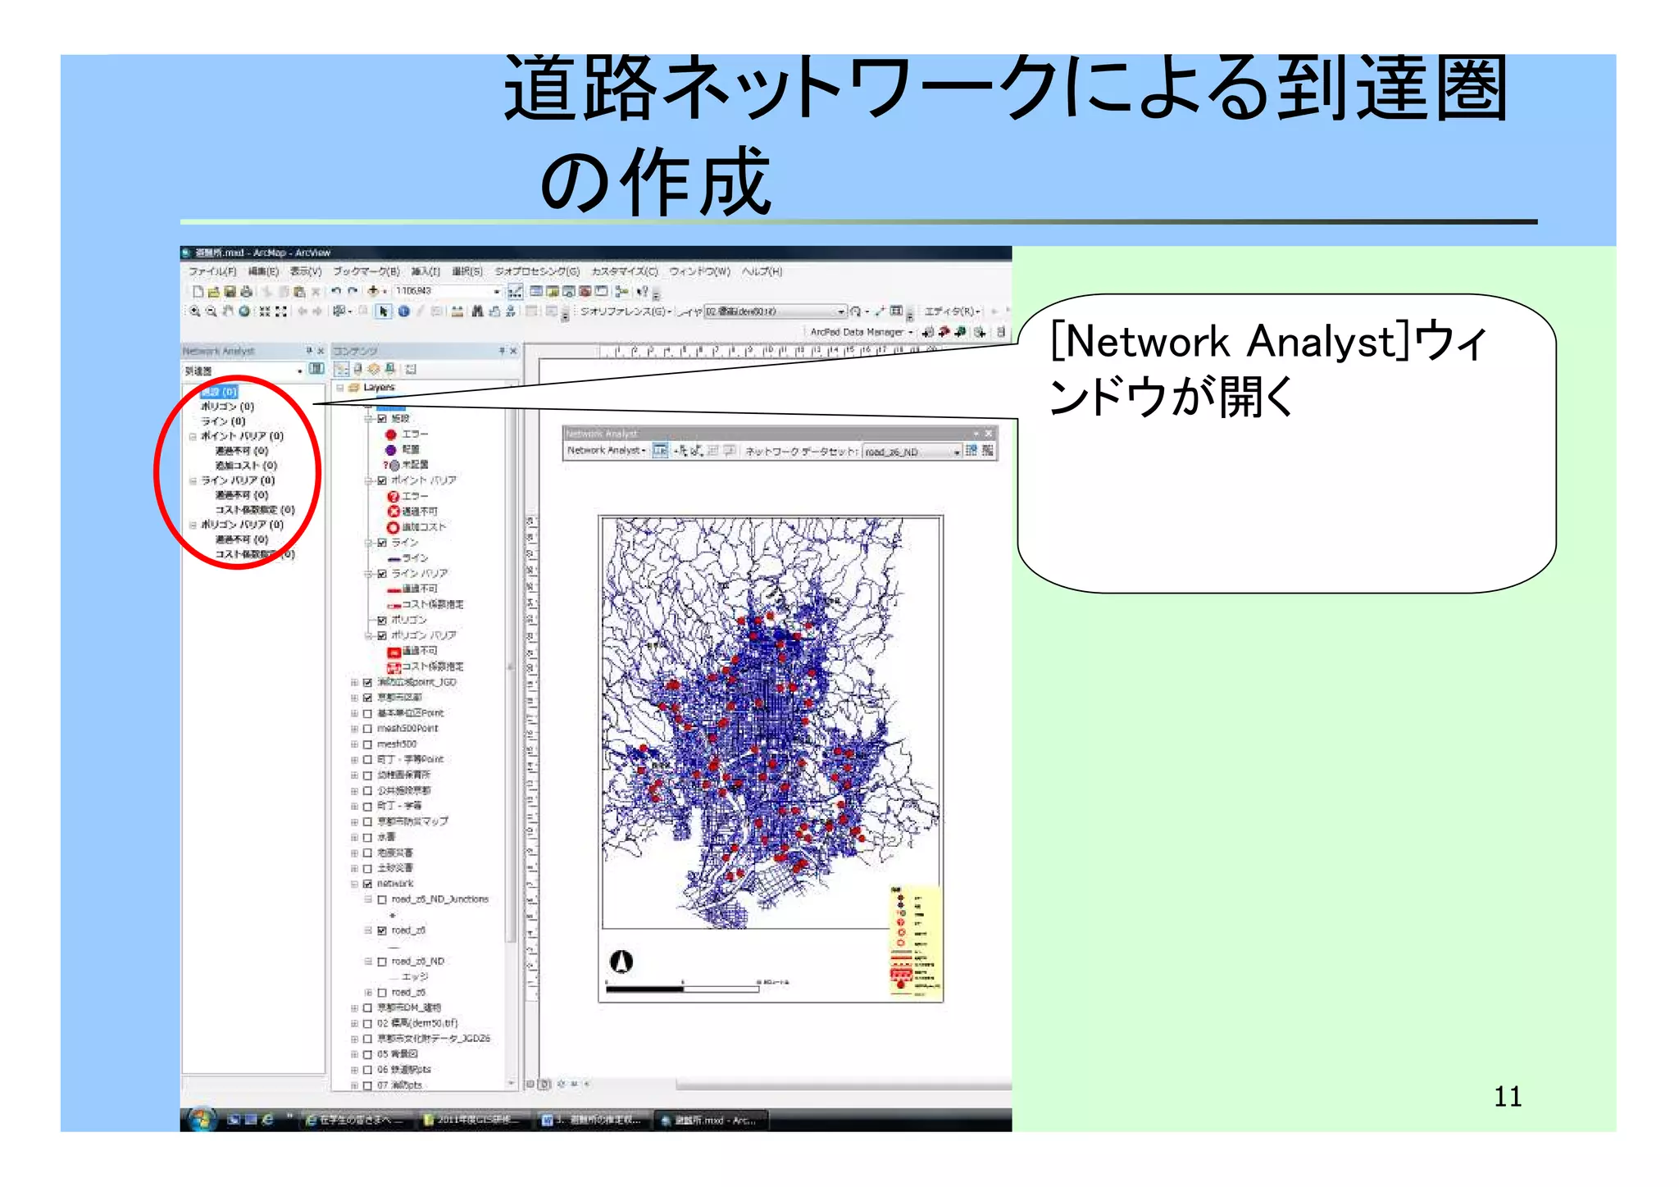Collapse the Layers root node

click(340, 388)
